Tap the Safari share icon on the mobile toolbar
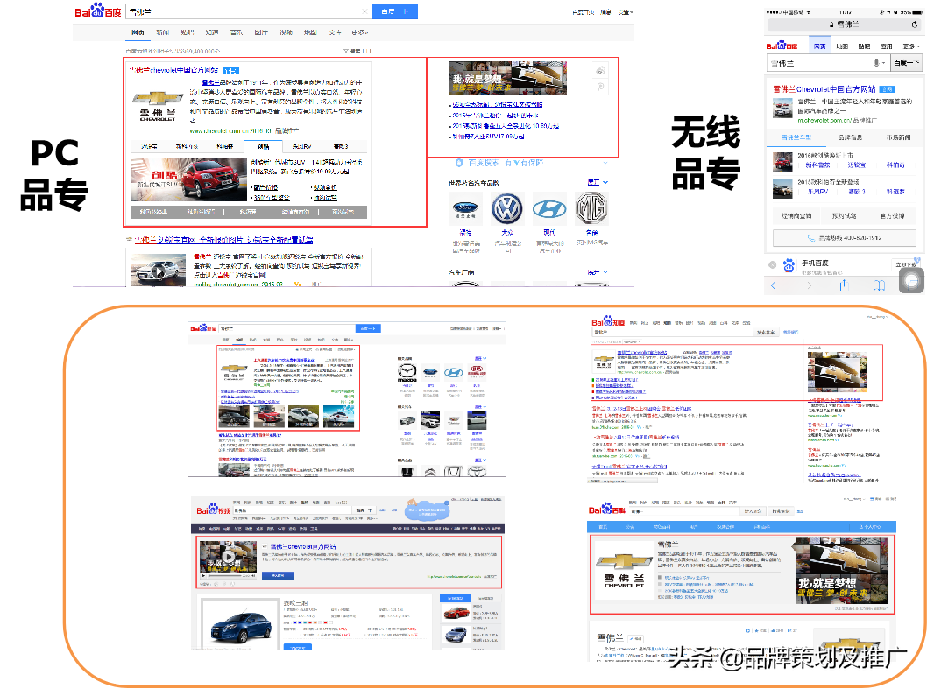 [x=844, y=285]
